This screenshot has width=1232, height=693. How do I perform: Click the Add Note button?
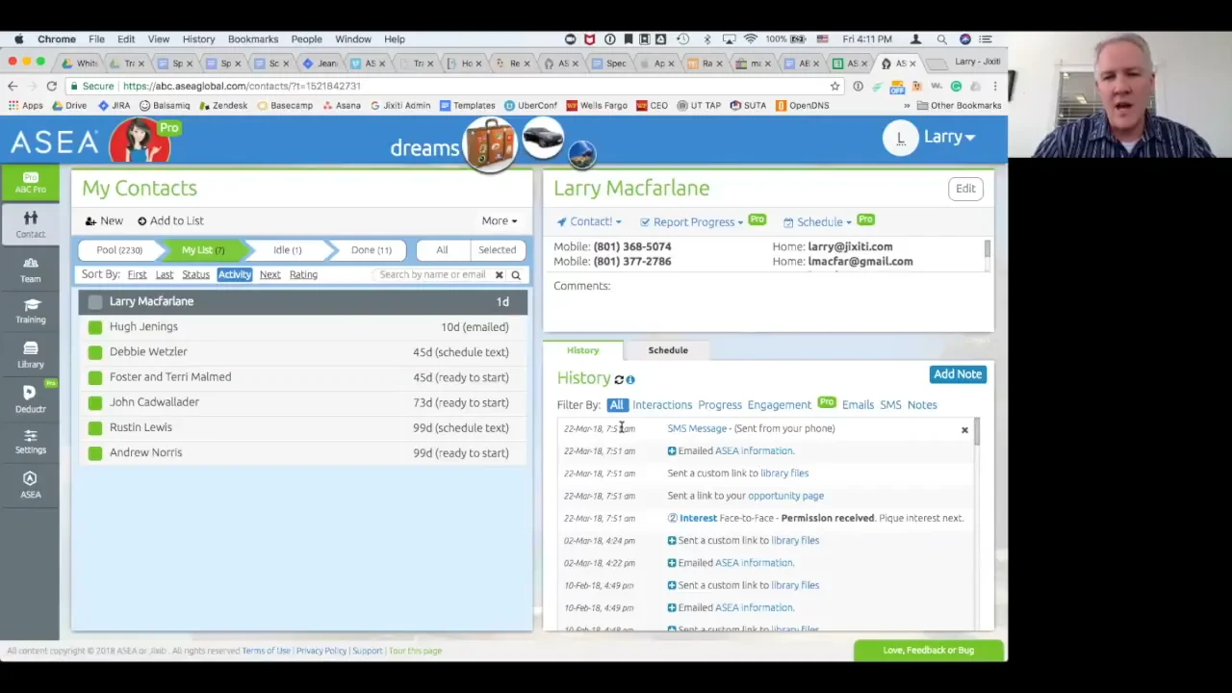958,374
